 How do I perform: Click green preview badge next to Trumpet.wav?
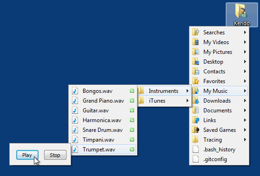tap(132, 150)
